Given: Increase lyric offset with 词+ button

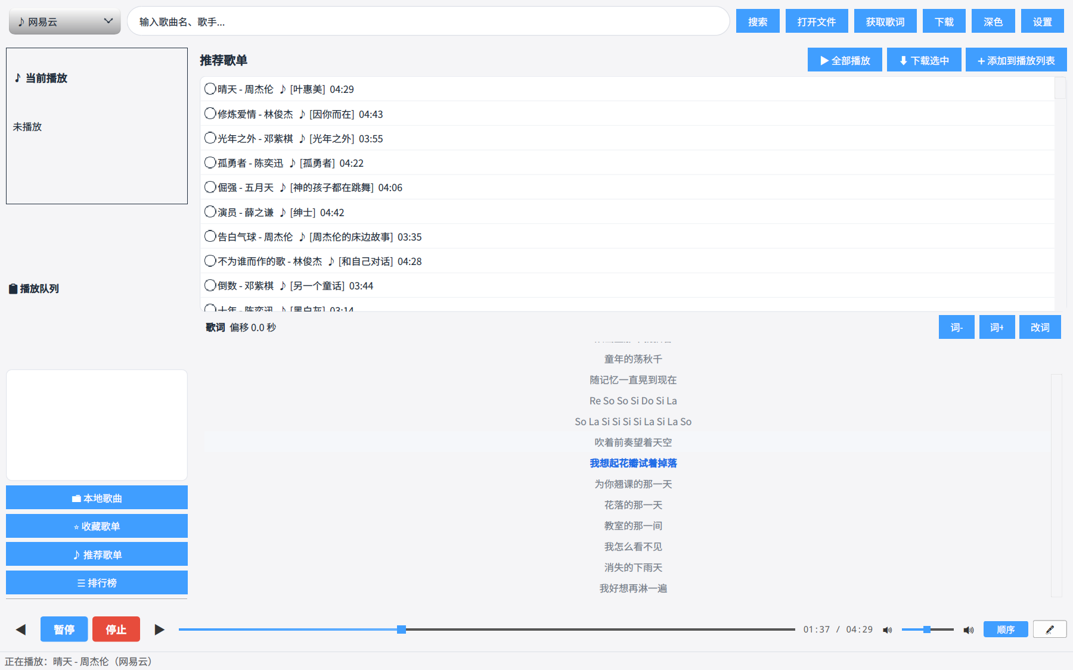Looking at the screenshot, I should tap(997, 327).
